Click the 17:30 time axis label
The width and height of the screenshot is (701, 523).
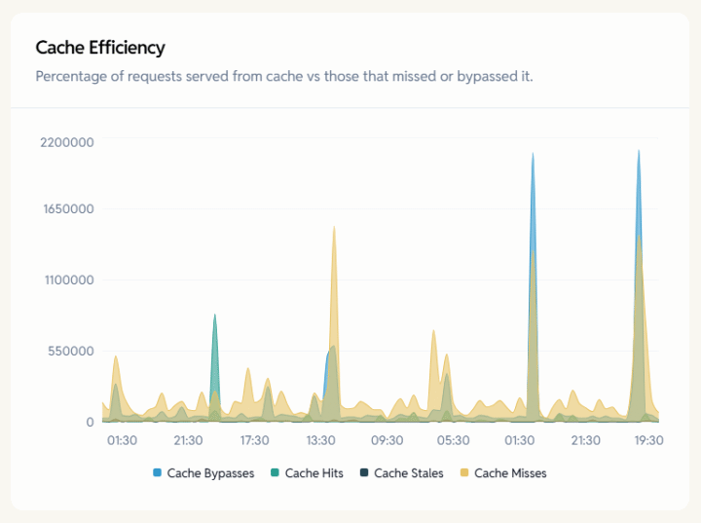(254, 440)
